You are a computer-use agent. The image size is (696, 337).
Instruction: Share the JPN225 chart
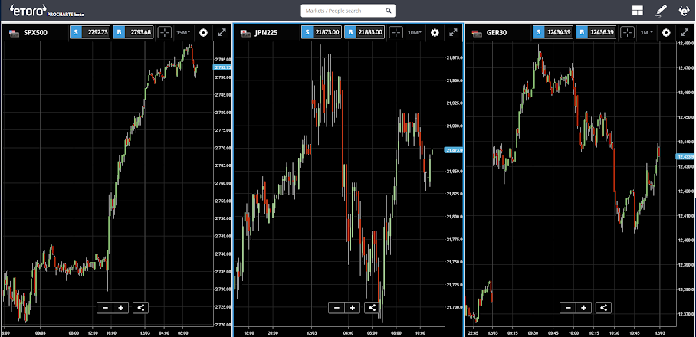point(372,308)
